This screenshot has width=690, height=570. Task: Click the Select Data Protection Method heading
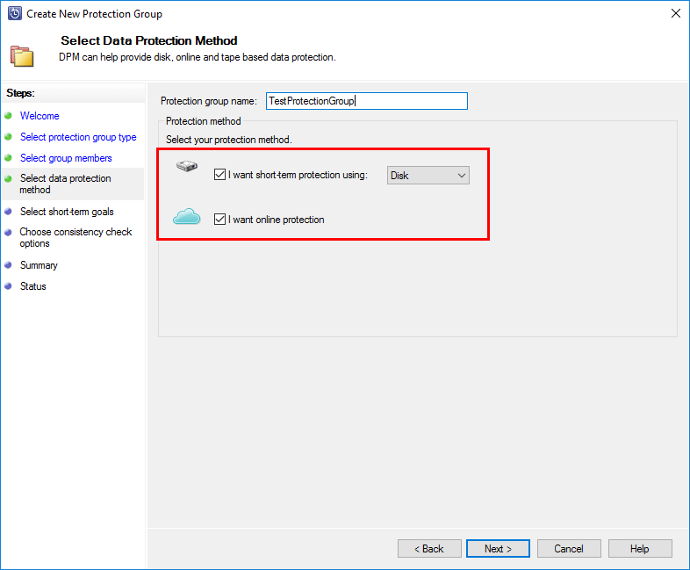[149, 40]
